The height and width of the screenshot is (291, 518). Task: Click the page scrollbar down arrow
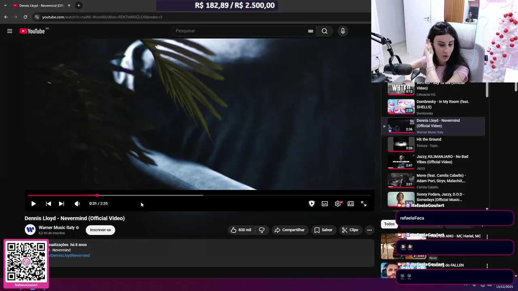(516, 276)
